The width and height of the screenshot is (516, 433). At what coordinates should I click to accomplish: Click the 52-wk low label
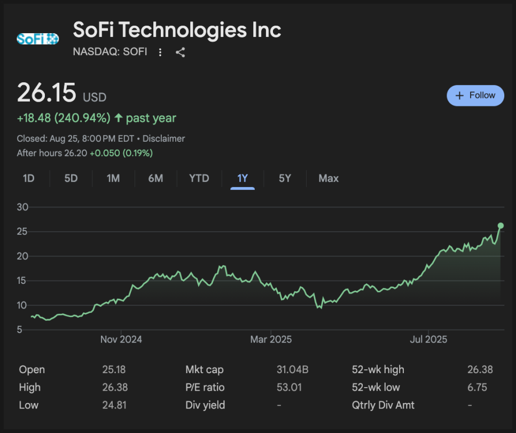(376, 387)
